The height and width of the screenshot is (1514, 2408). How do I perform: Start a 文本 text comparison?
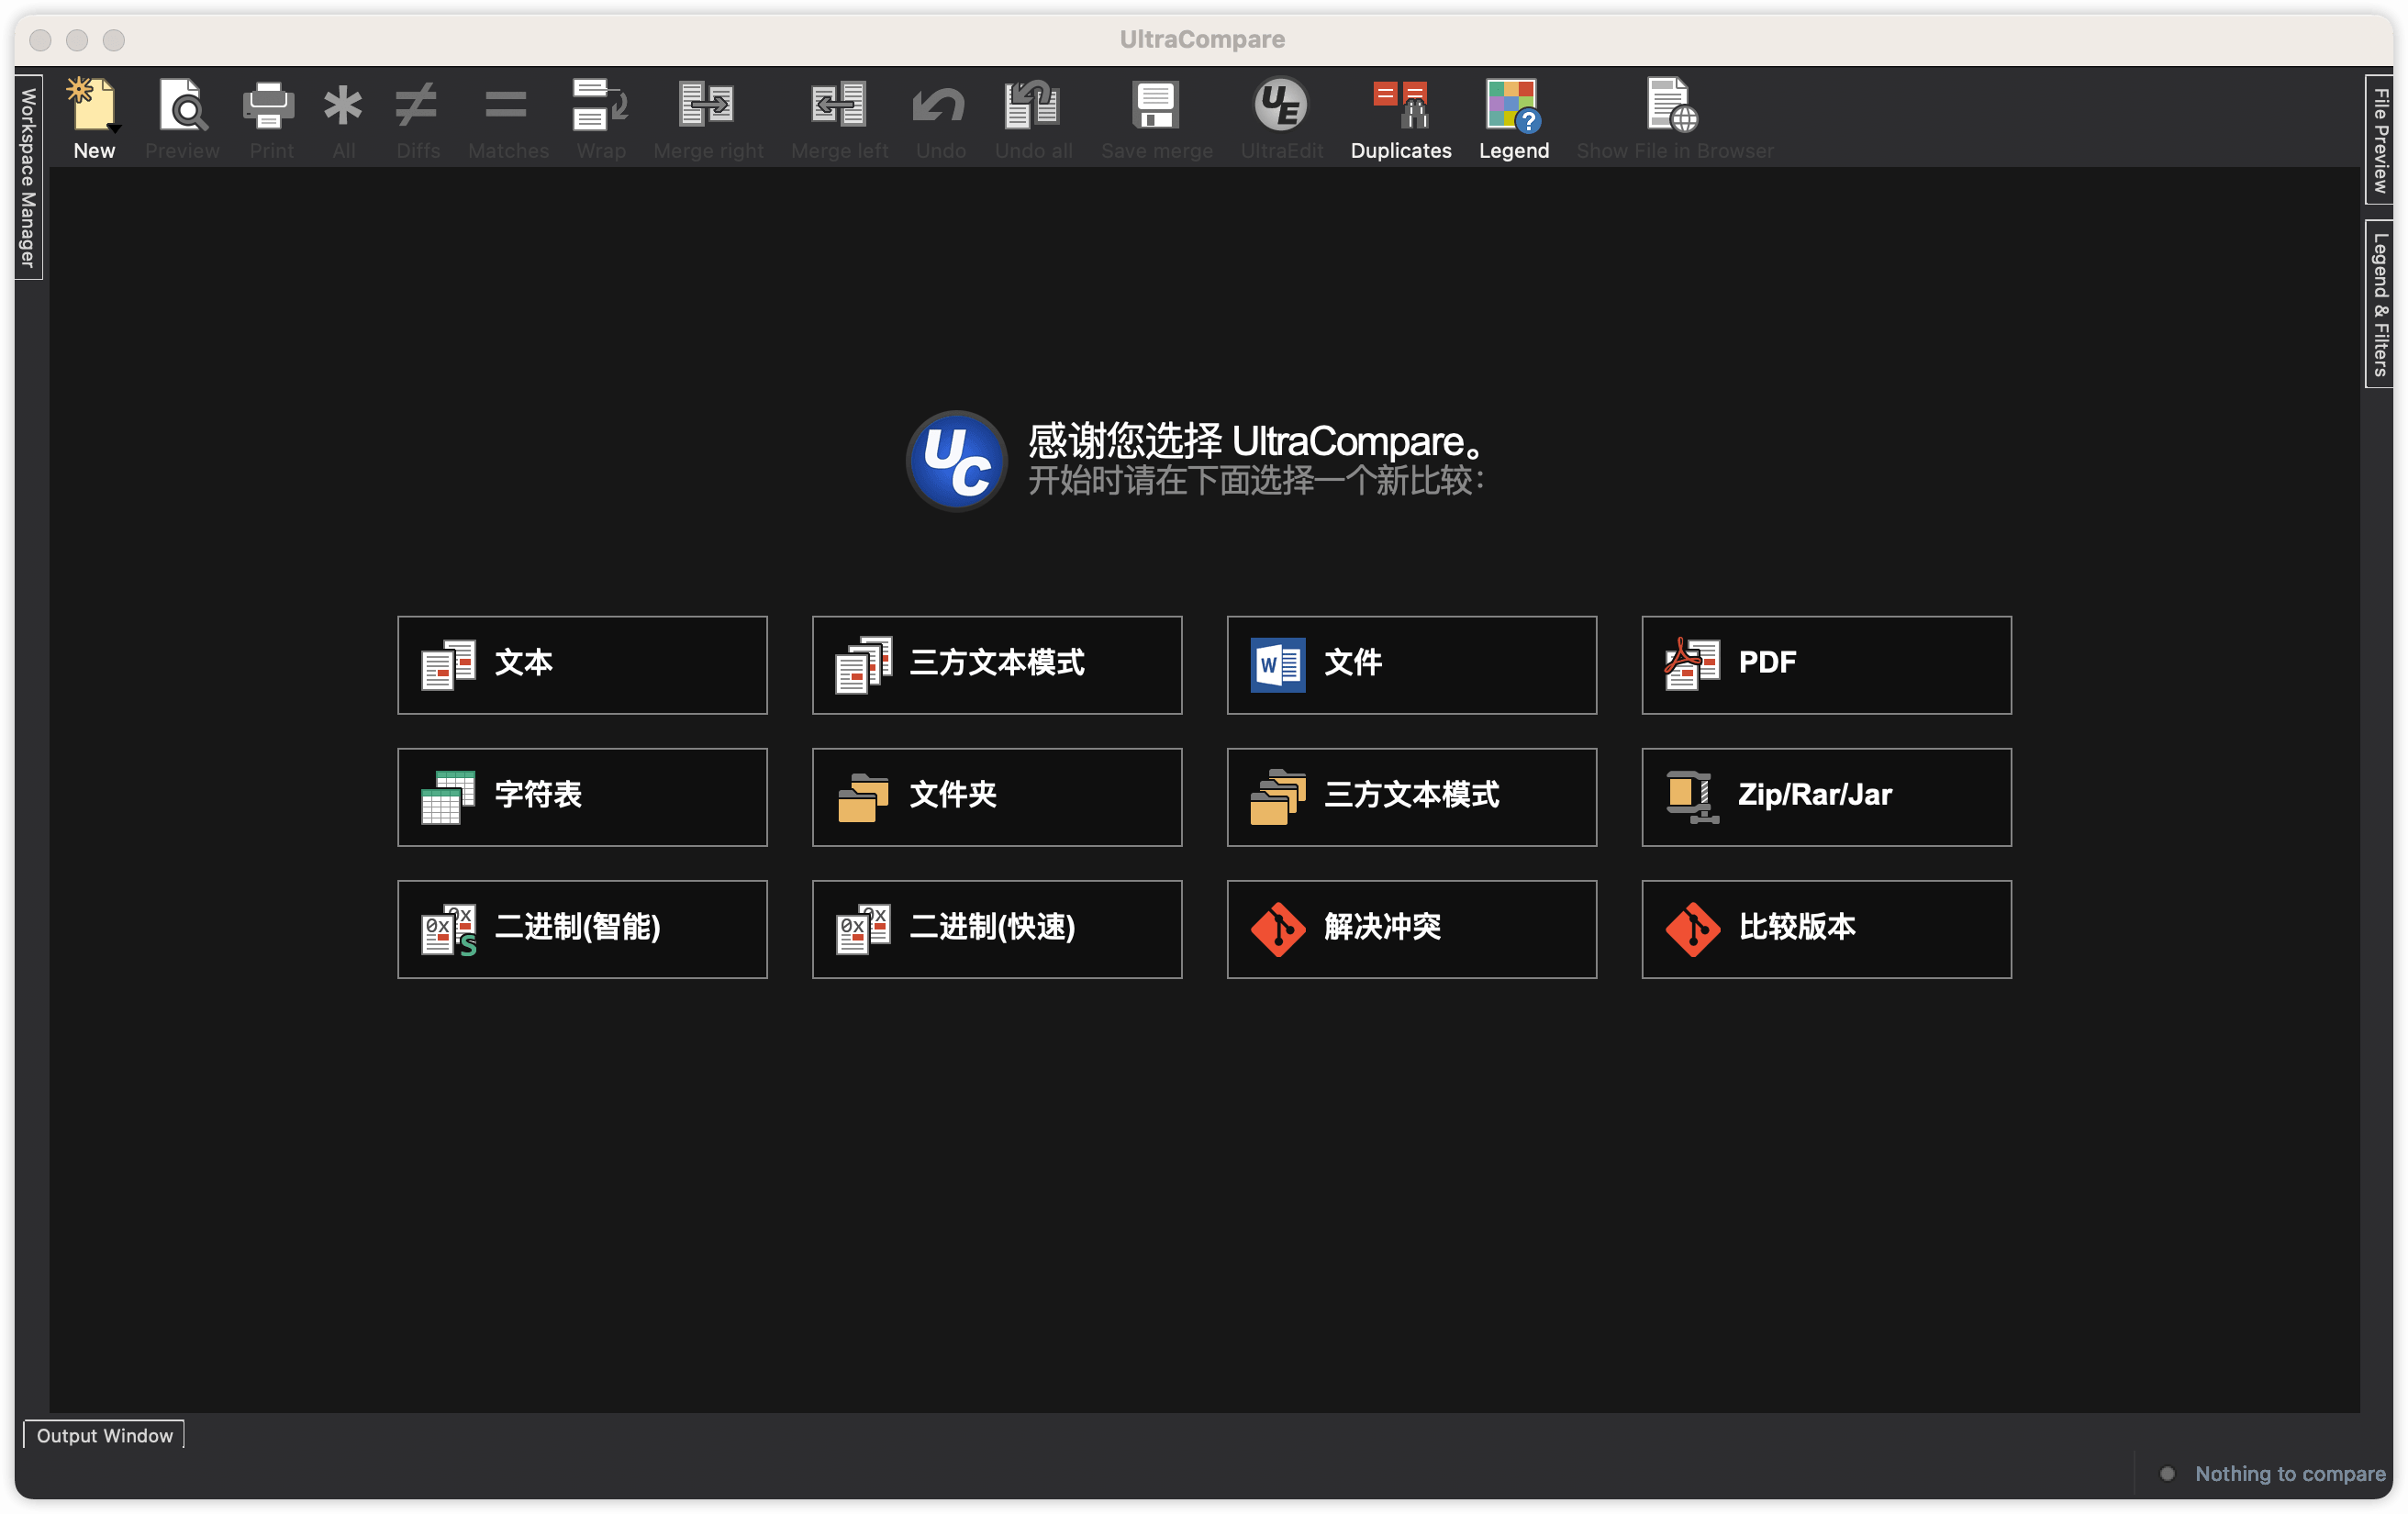click(x=582, y=664)
